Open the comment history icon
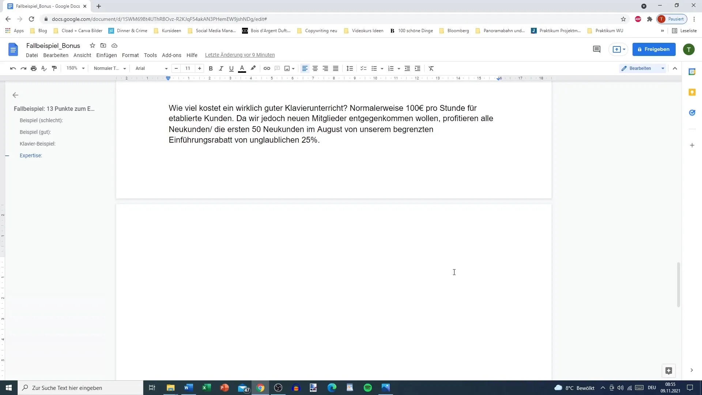702x395 pixels. pyautogui.click(x=597, y=49)
